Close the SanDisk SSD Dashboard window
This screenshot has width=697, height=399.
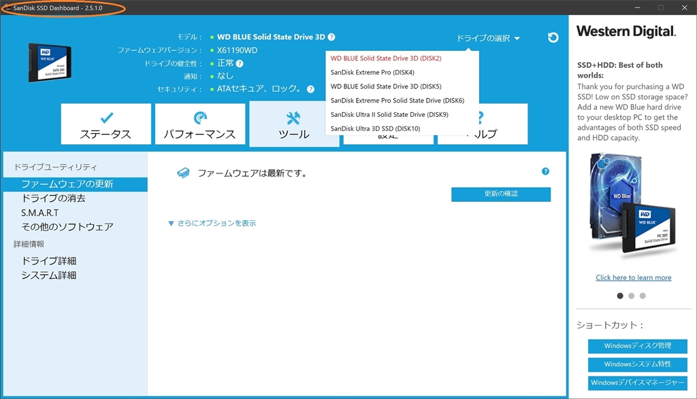[x=685, y=7]
